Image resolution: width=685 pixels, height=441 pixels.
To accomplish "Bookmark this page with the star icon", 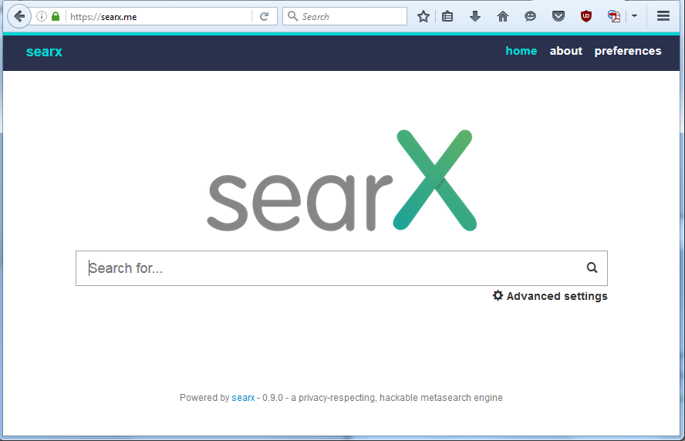I will [423, 17].
